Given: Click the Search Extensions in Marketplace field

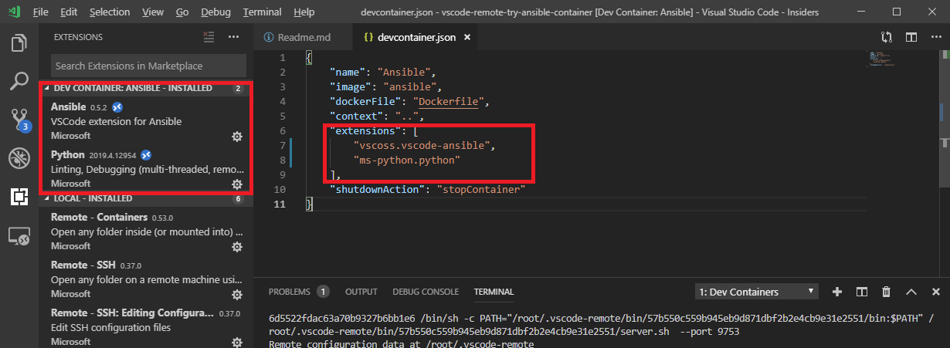Looking at the screenshot, I should pyautogui.click(x=148, y=66).
